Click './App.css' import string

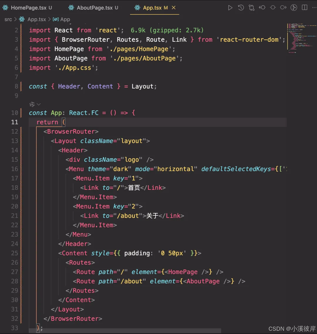(x=75, y=68)
